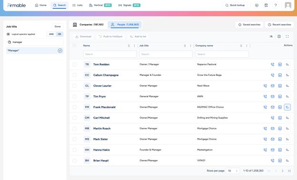Open the table search view icon

point(271,36)
